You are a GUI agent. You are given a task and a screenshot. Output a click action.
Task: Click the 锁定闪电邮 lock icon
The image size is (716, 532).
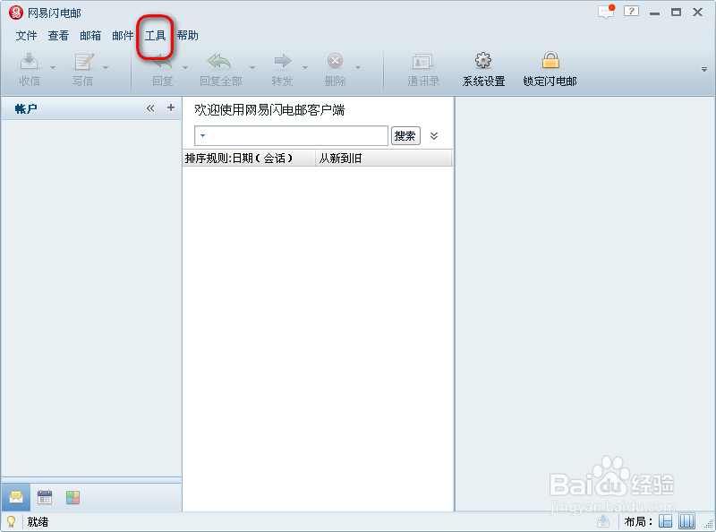pyautogui.click(x=550, y=60)
